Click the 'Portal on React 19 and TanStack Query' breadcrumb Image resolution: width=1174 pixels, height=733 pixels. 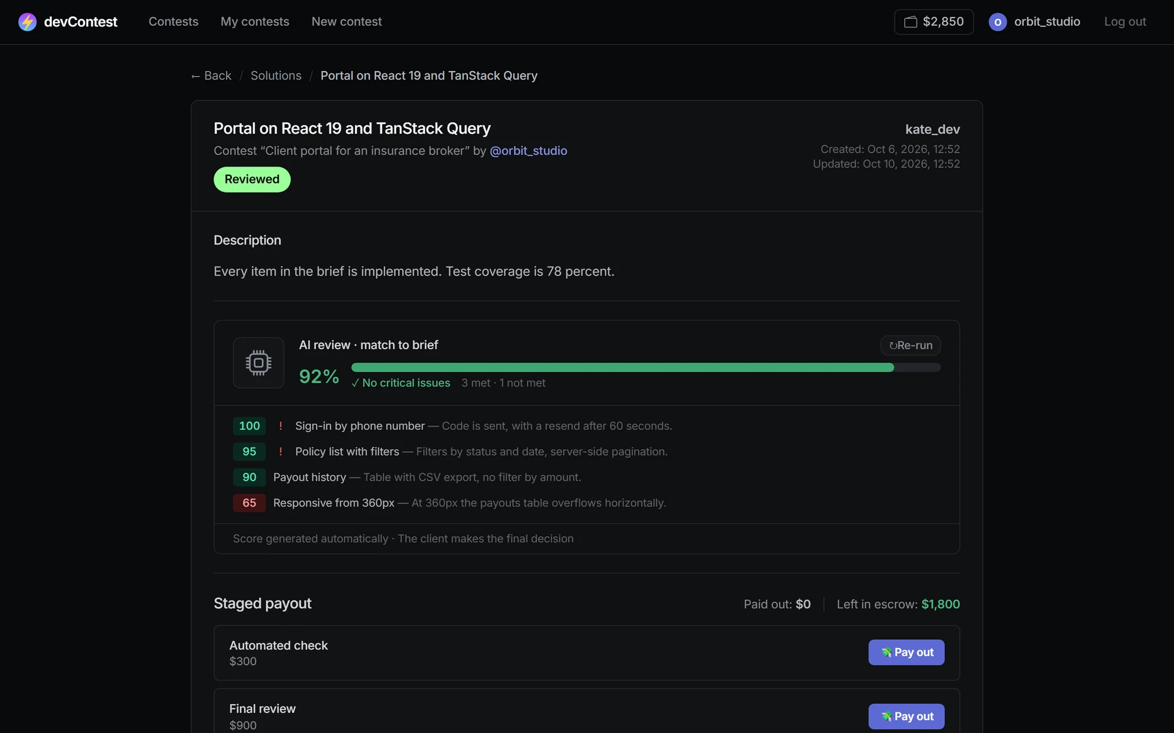(x=429, y=76)
